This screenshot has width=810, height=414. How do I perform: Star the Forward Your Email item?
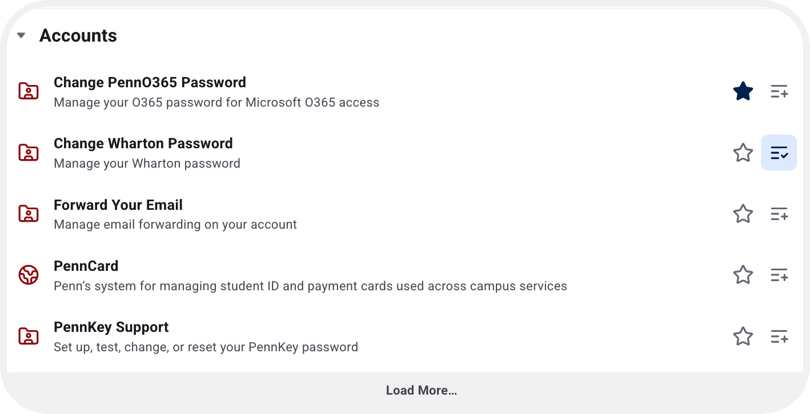click(743, 214)
